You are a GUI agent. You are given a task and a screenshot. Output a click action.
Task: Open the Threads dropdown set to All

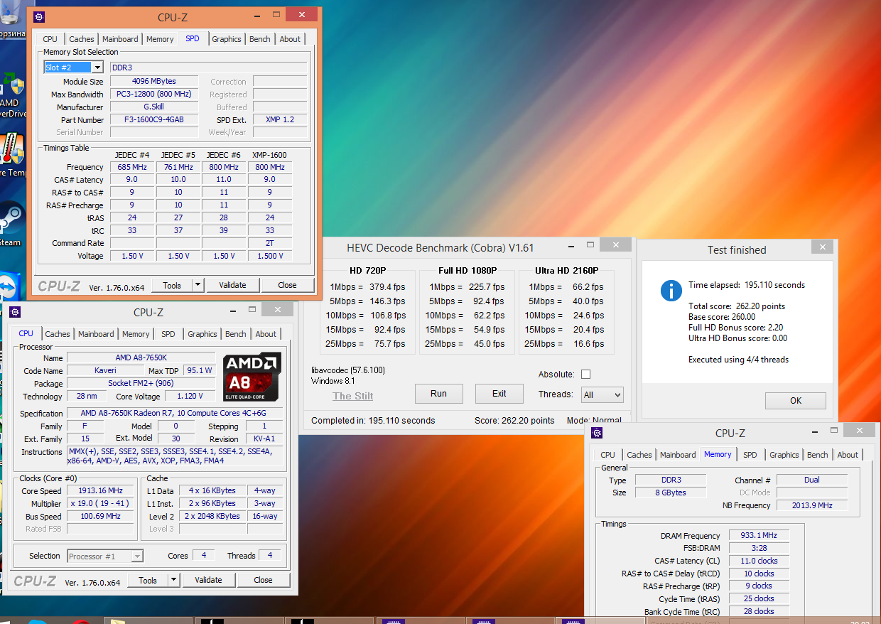(602, 394)
